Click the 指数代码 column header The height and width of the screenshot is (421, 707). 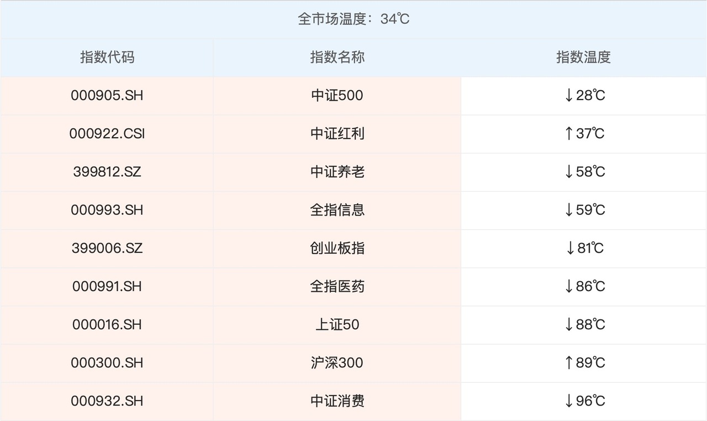click(107, 57)
